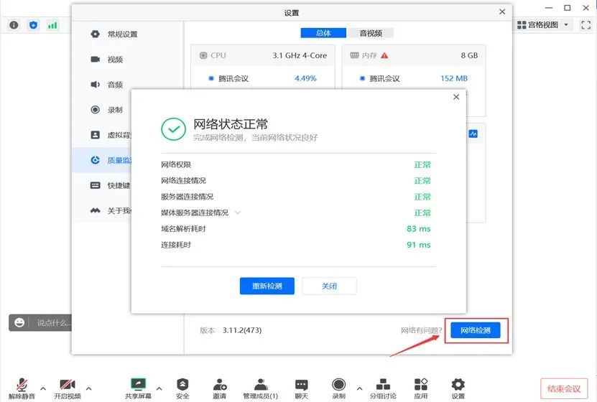This screenshot has height=402, width=597.
Task: Switch to the 总体 overall tab
Action: 323,33
